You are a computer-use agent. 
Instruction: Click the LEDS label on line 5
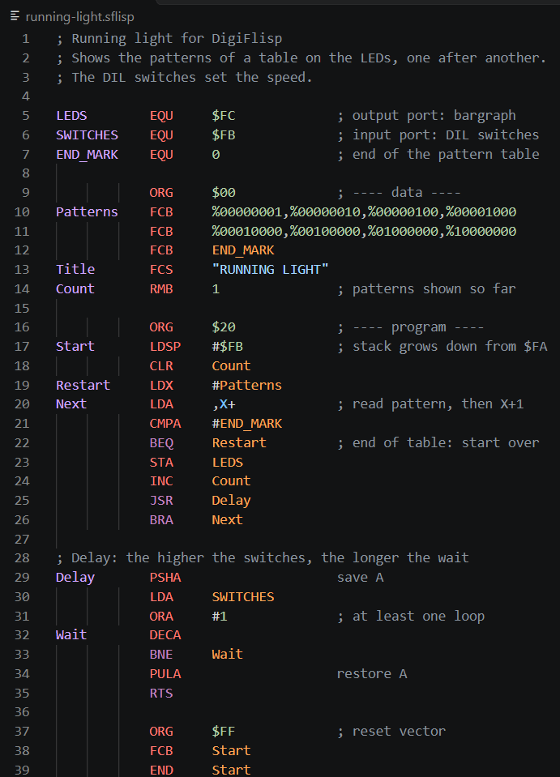coord(71,116)
